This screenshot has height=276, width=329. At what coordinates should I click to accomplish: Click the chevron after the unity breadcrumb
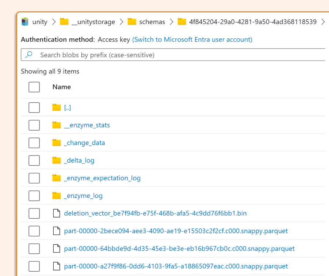(x=54, y=22)
